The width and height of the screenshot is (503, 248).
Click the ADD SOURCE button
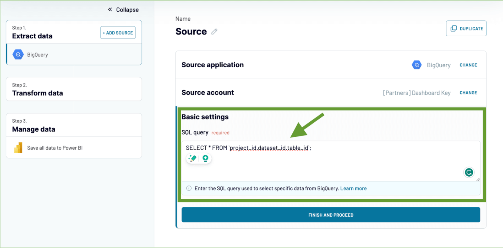click(118, 33)
